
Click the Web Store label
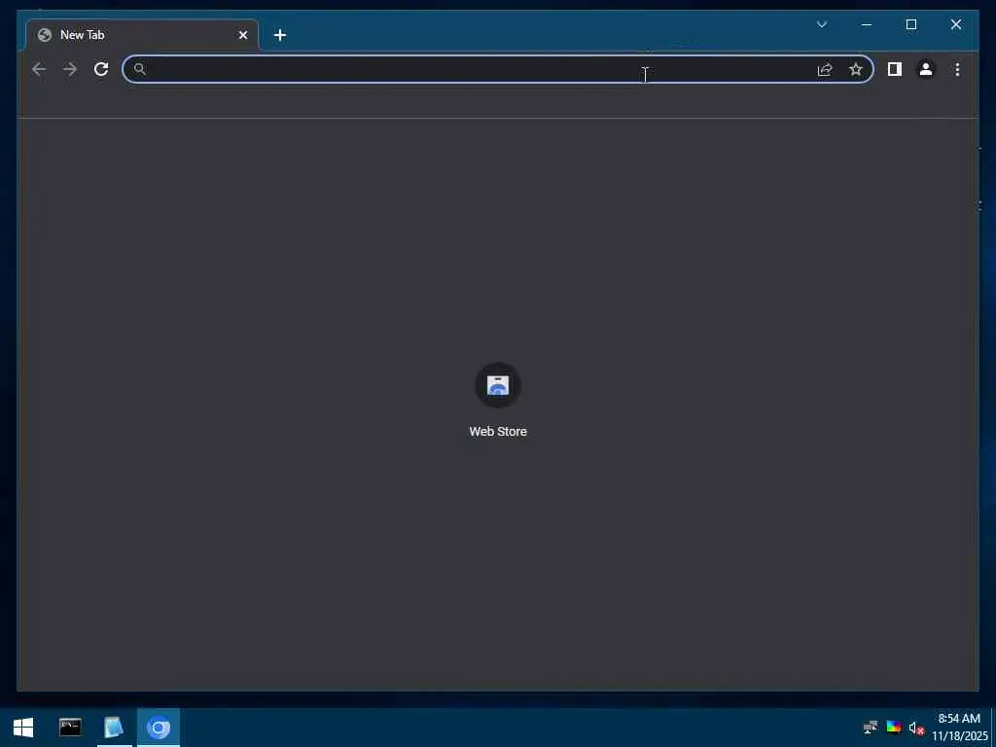[x=498, y=431]
